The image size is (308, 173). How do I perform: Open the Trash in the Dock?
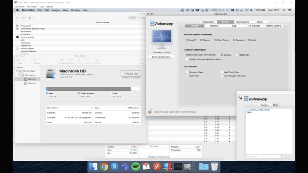tap(214, 167)
